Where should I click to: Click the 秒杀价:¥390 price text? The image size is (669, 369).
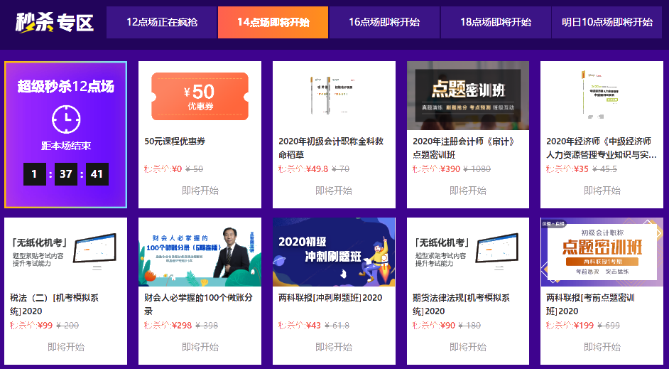[x=437, y=169]
